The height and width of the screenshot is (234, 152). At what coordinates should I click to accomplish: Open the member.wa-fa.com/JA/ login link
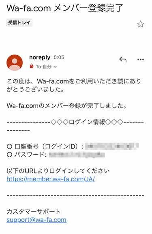pos(51,179)
